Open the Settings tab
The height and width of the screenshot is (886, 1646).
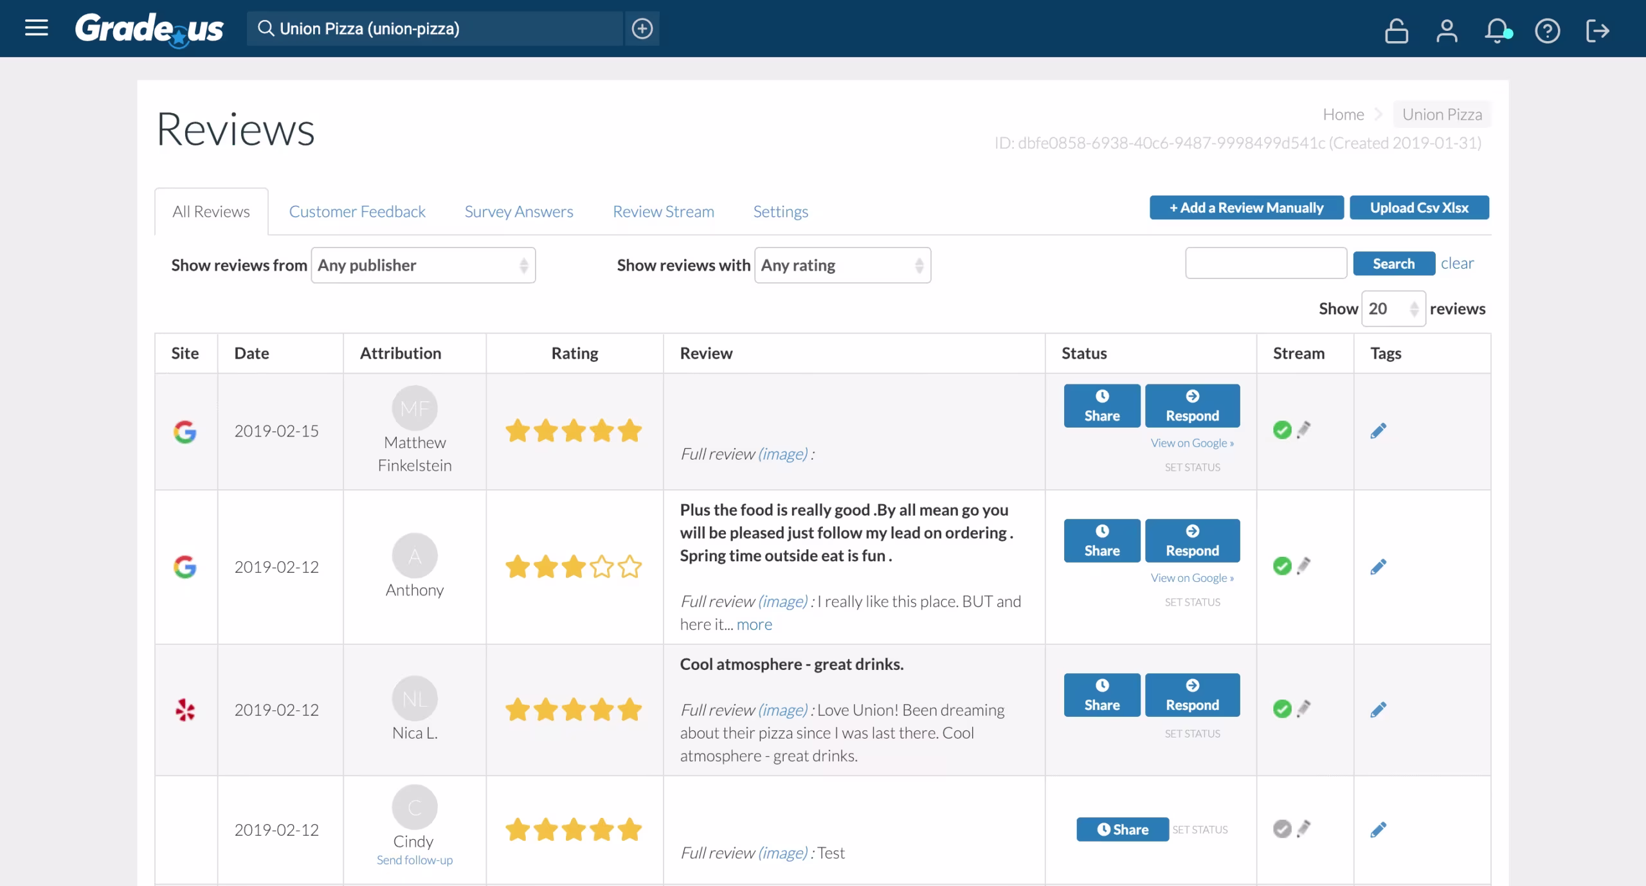781,211
